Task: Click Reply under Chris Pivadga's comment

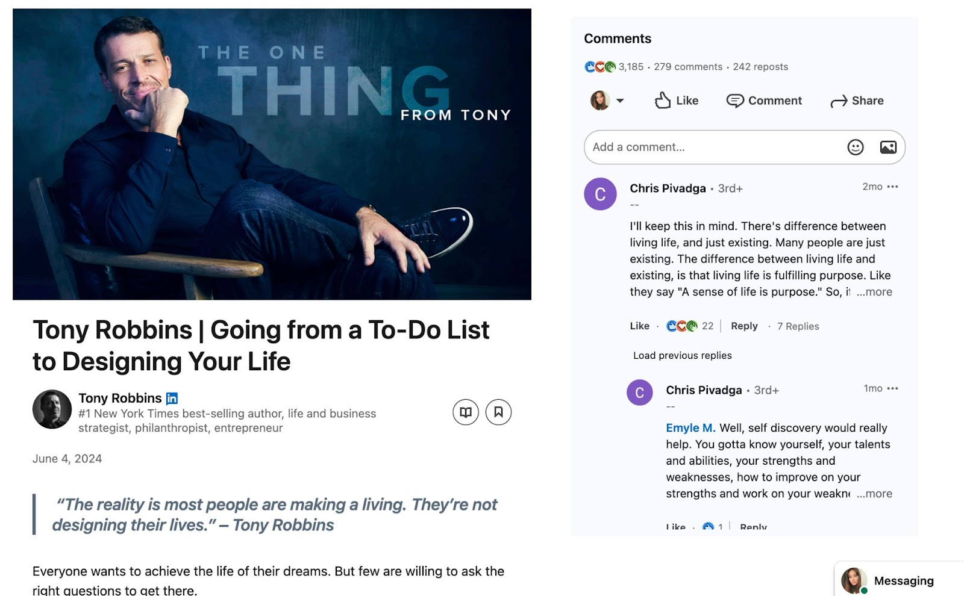Action: 743,326
